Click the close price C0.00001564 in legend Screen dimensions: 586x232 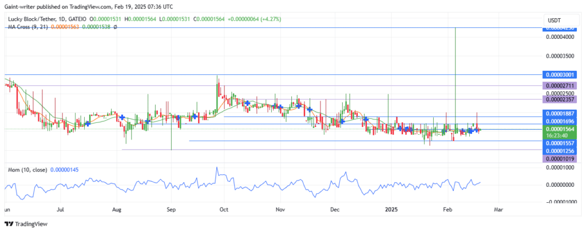click(x=209, y=19)
